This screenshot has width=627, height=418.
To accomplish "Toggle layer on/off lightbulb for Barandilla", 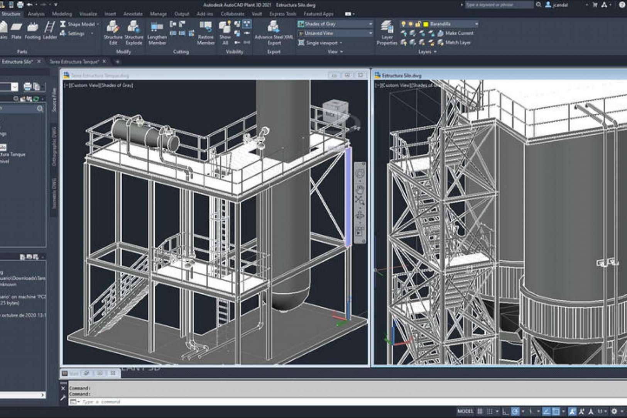I will (x=404, y=24).
